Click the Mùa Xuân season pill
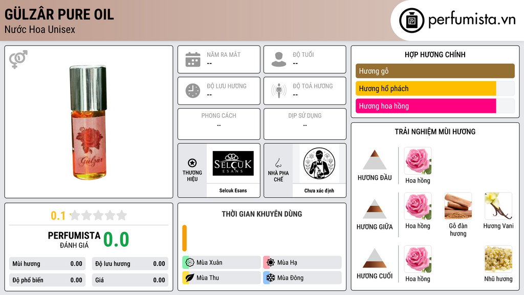This screenshot has height=295, width=524. pos(222,263)
